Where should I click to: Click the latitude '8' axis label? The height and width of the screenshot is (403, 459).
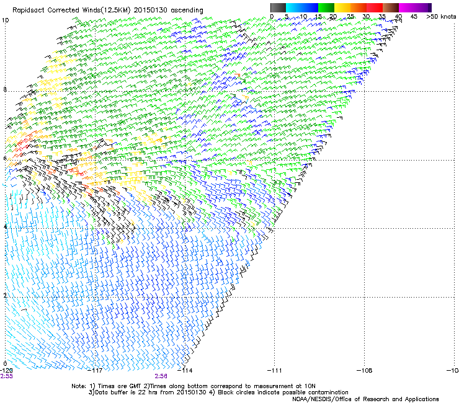5,89
